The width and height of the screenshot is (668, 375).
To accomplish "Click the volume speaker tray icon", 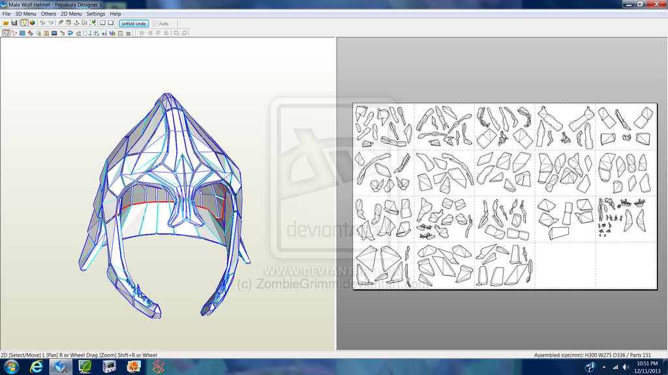I will 626,367.
